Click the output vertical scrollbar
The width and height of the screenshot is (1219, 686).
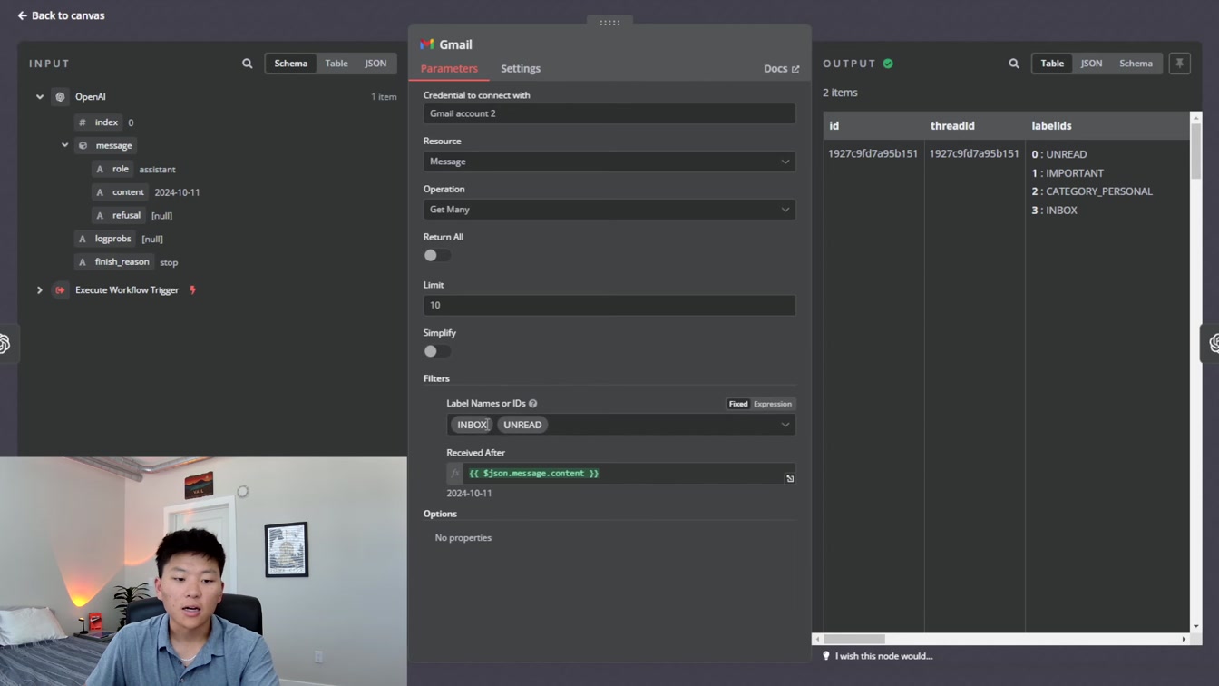pos(1195,151)
